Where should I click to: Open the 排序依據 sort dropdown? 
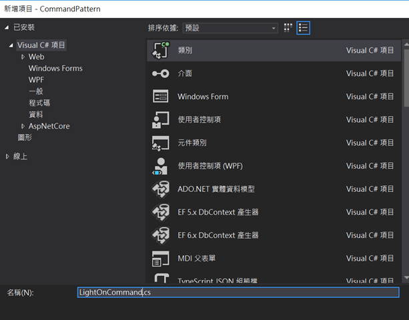tap(230, 28)
